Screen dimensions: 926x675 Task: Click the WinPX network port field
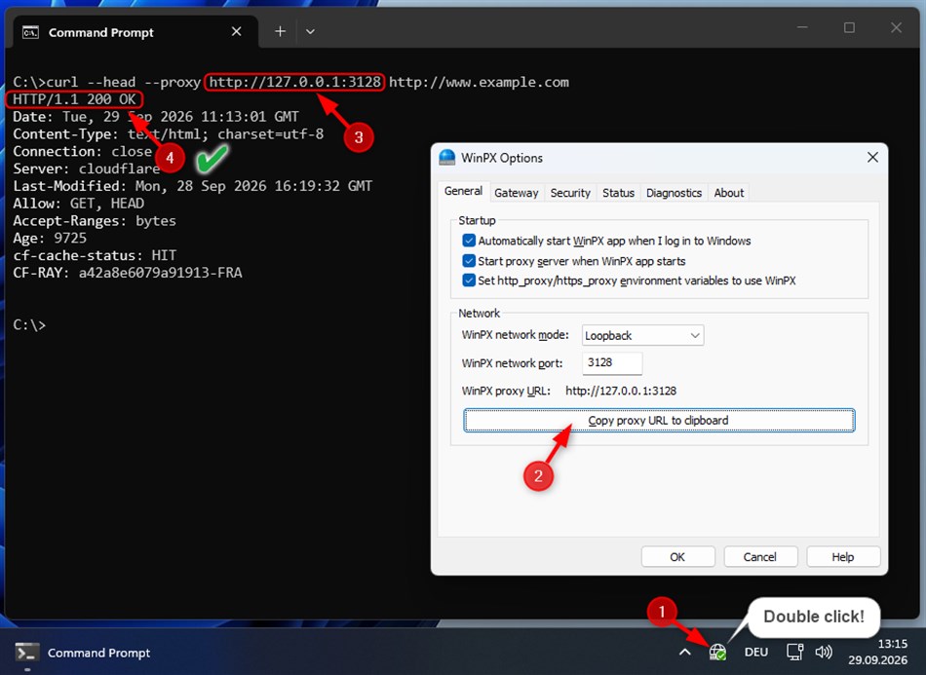click(612, 363)
